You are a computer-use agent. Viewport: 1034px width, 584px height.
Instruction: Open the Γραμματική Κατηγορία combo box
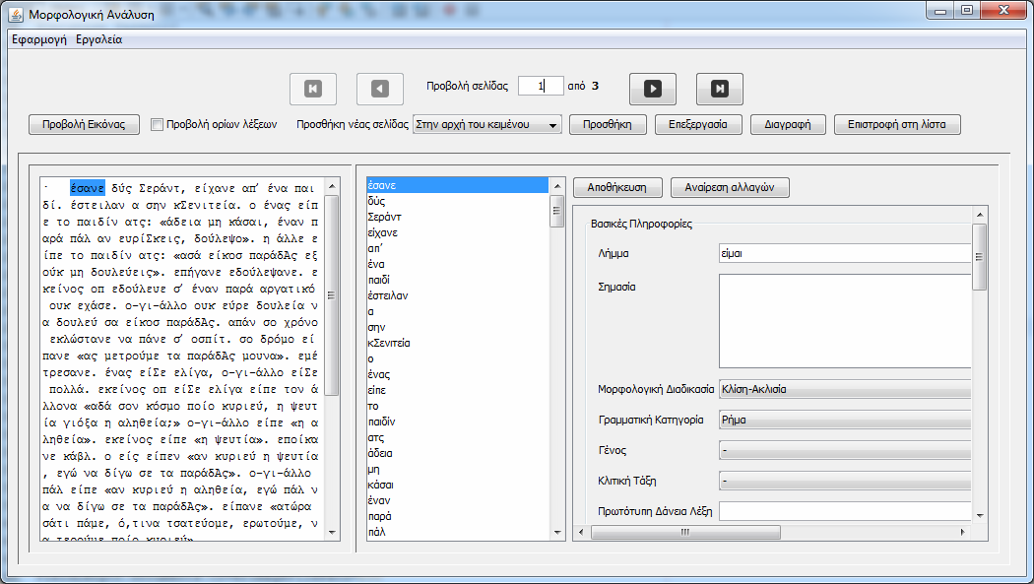click(x=845, y=420)
